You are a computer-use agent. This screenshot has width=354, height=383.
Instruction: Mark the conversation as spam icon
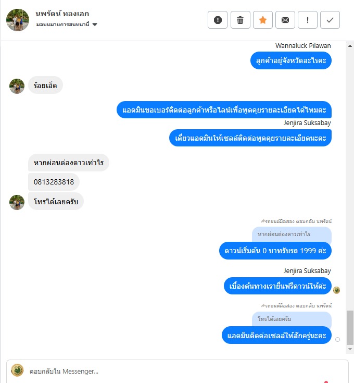point(218,20)
